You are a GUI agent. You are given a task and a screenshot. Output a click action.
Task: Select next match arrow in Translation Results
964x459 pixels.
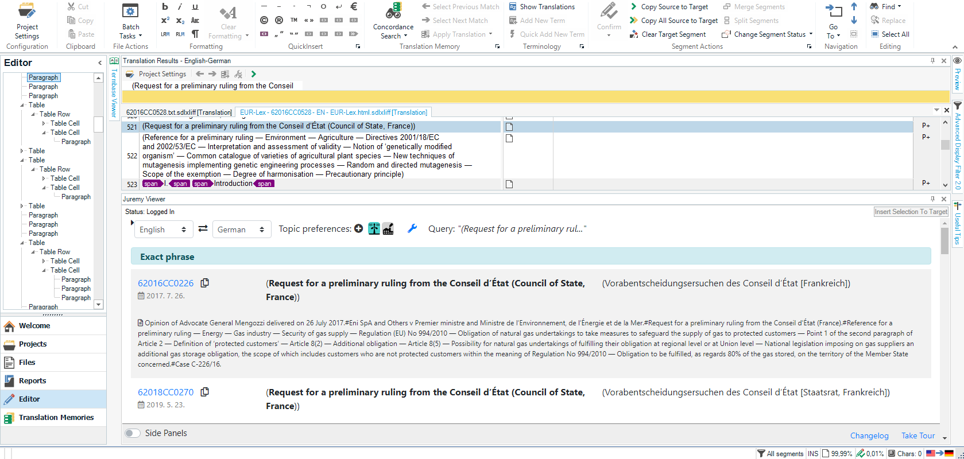(212, 74)
